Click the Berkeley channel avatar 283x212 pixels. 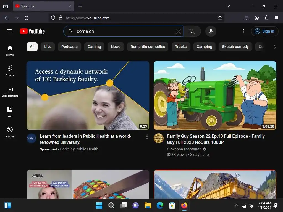click(x=32, y=138)
